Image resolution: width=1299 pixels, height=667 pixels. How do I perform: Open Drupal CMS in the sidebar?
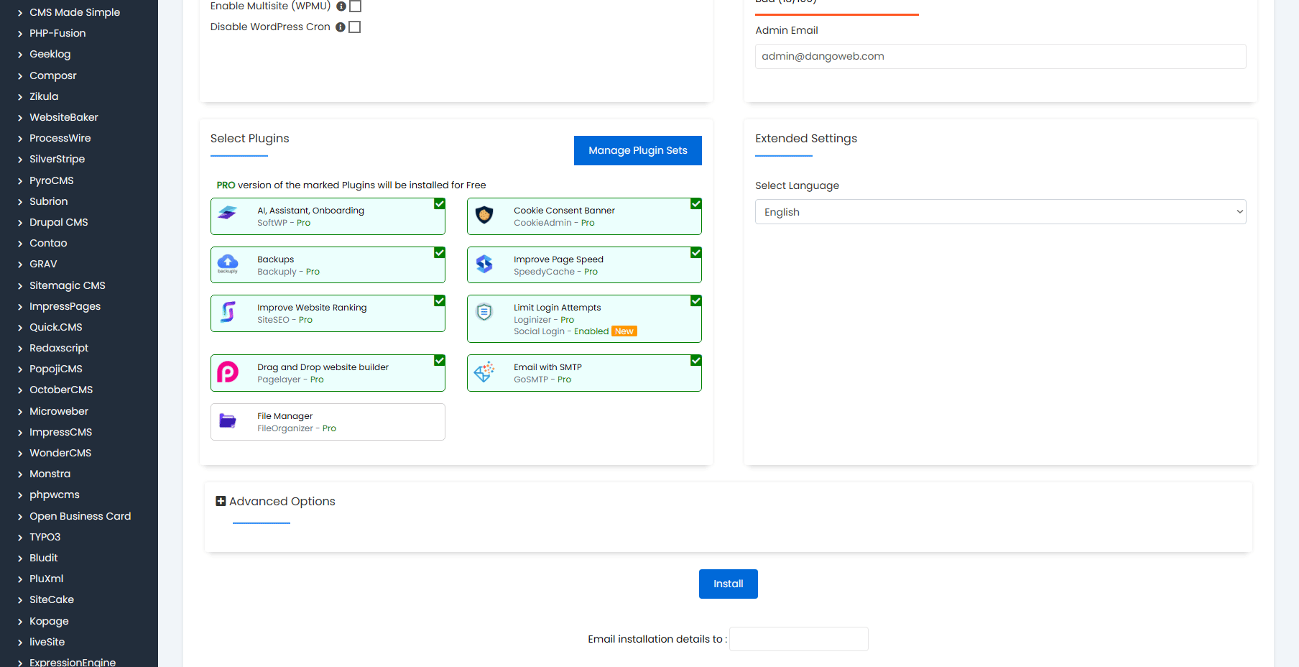coord(58,222)
